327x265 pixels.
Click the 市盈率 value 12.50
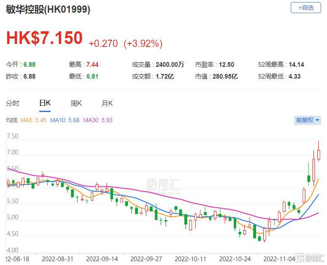coord(226,65)
